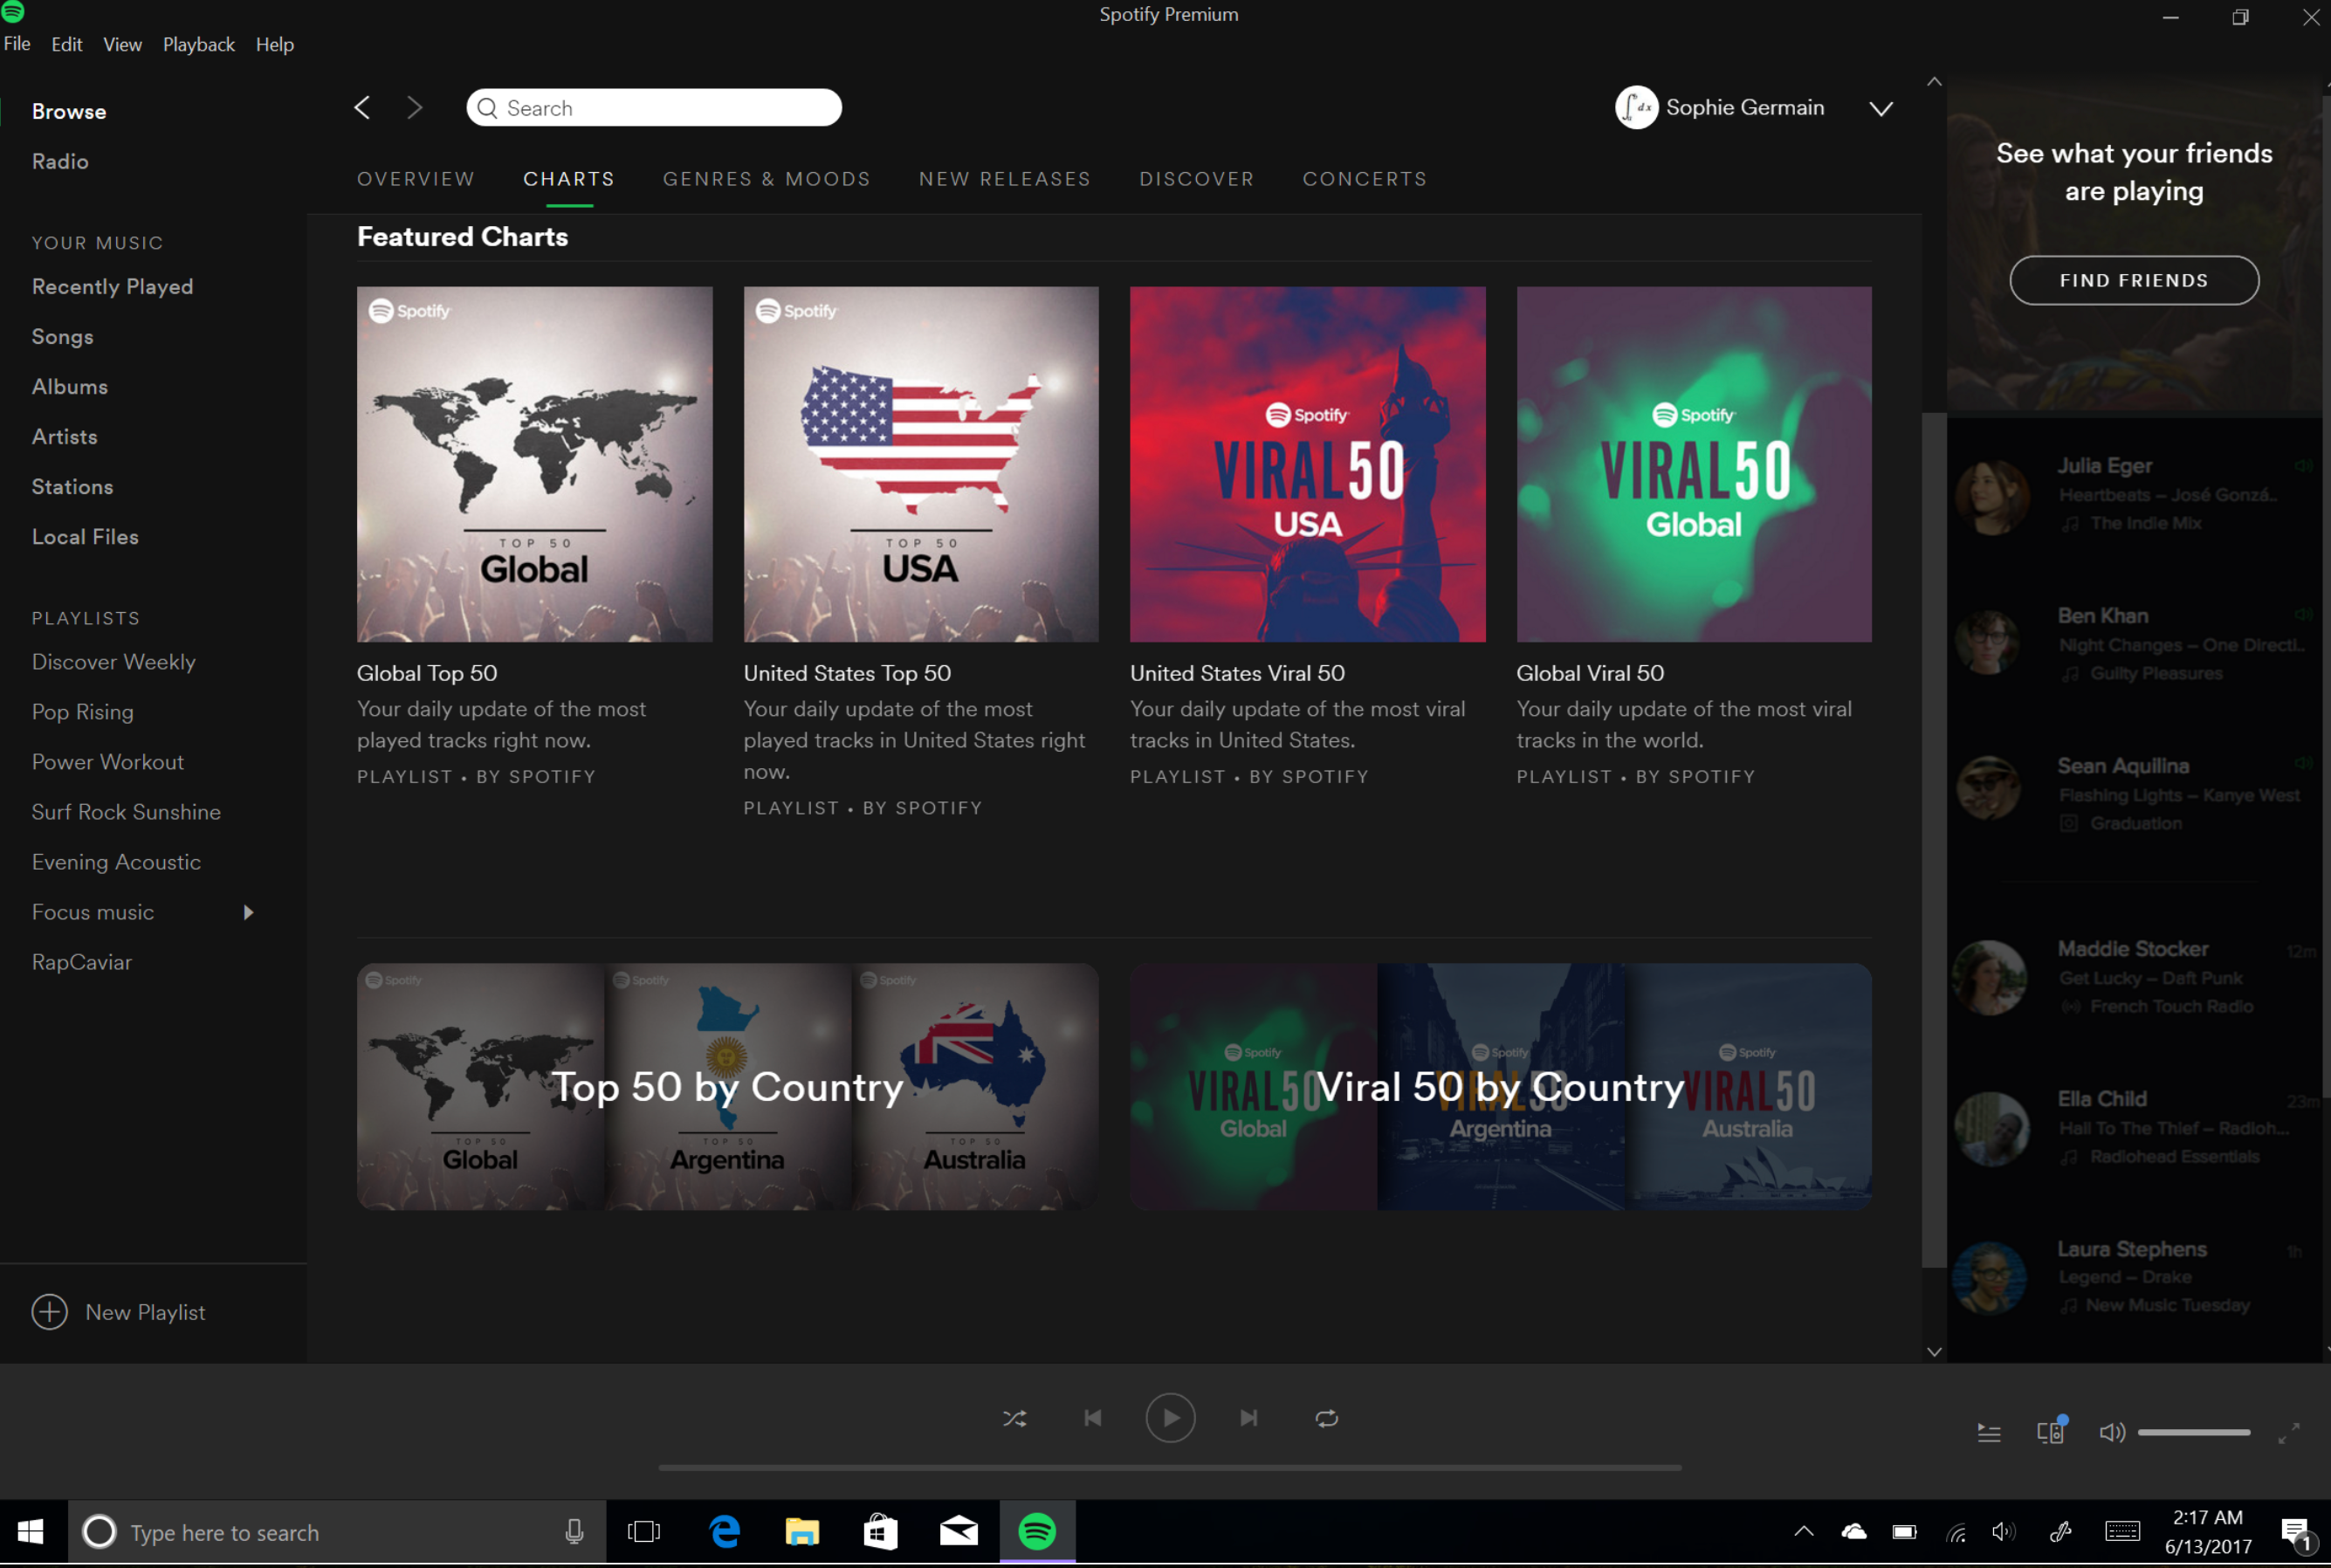Open Microsoft Store from taskbar
Screen dimensions: 2331x1568
click(880, 1531)
